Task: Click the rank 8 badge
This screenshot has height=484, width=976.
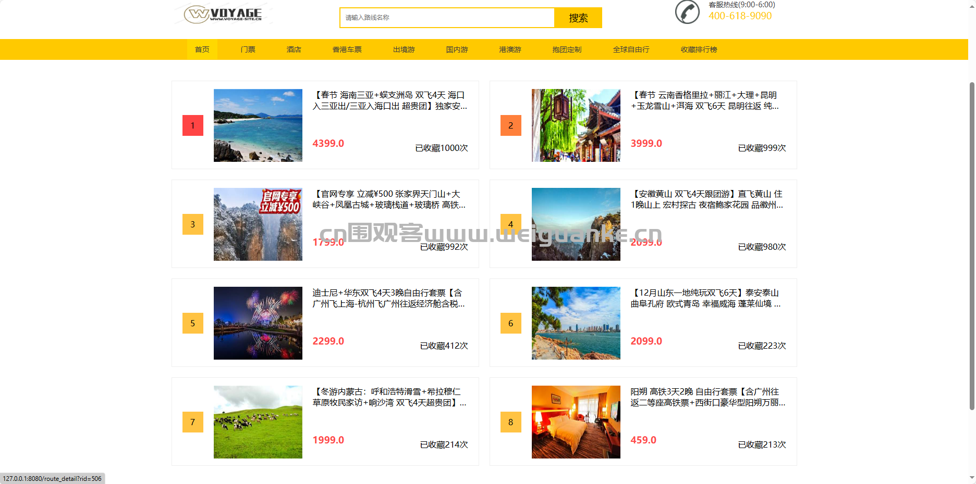Action: click(511, 422)
